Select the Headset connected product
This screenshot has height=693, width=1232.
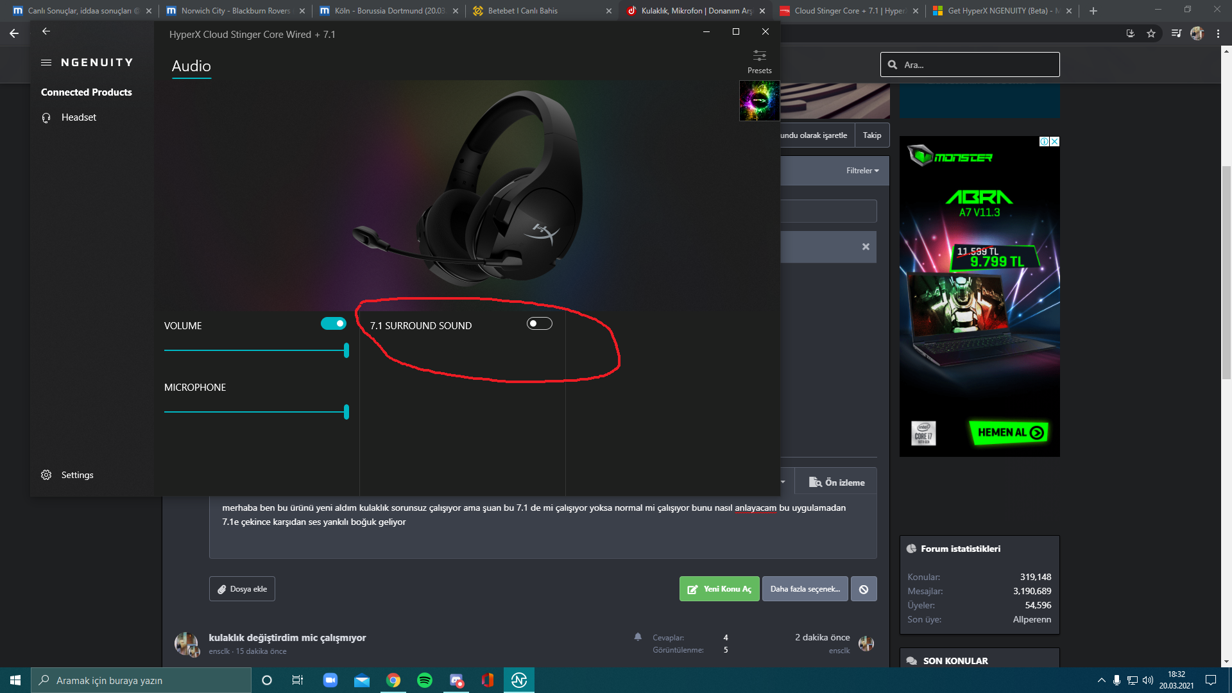[x=78, y=117]
